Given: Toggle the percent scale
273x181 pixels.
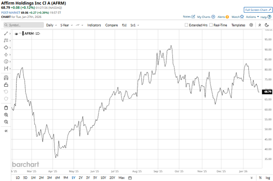Looking at the screenshot, I should (x=260, y=178).
